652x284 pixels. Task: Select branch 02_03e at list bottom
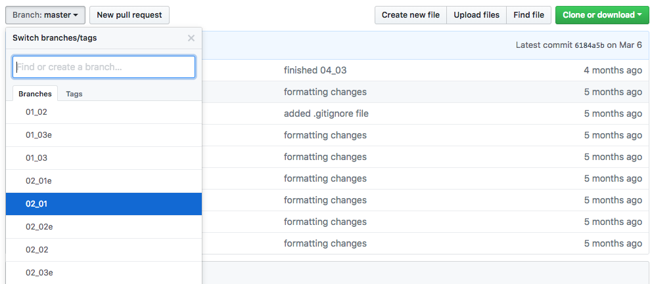pyautogui.click(x=39, y=273)
